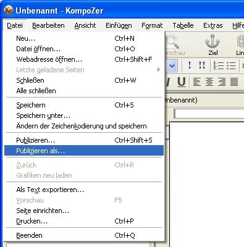Screen dimensions: 244x247
Task: Open the Bearbeiten menu
Action: point(48,25)
